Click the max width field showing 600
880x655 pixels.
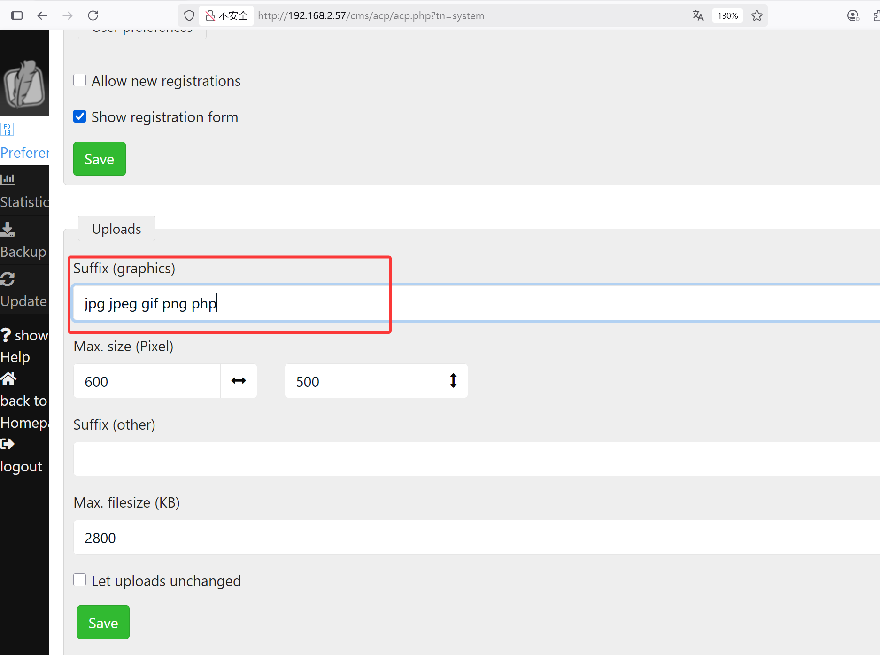(147, 381)
